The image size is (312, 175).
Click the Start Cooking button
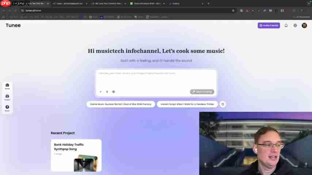point(202,92)
